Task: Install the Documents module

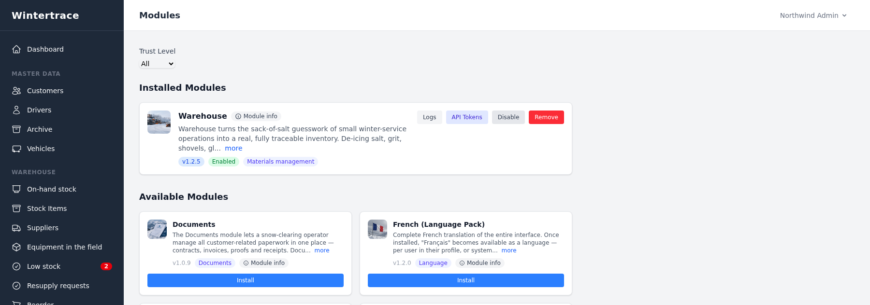Action: point(246,280)
